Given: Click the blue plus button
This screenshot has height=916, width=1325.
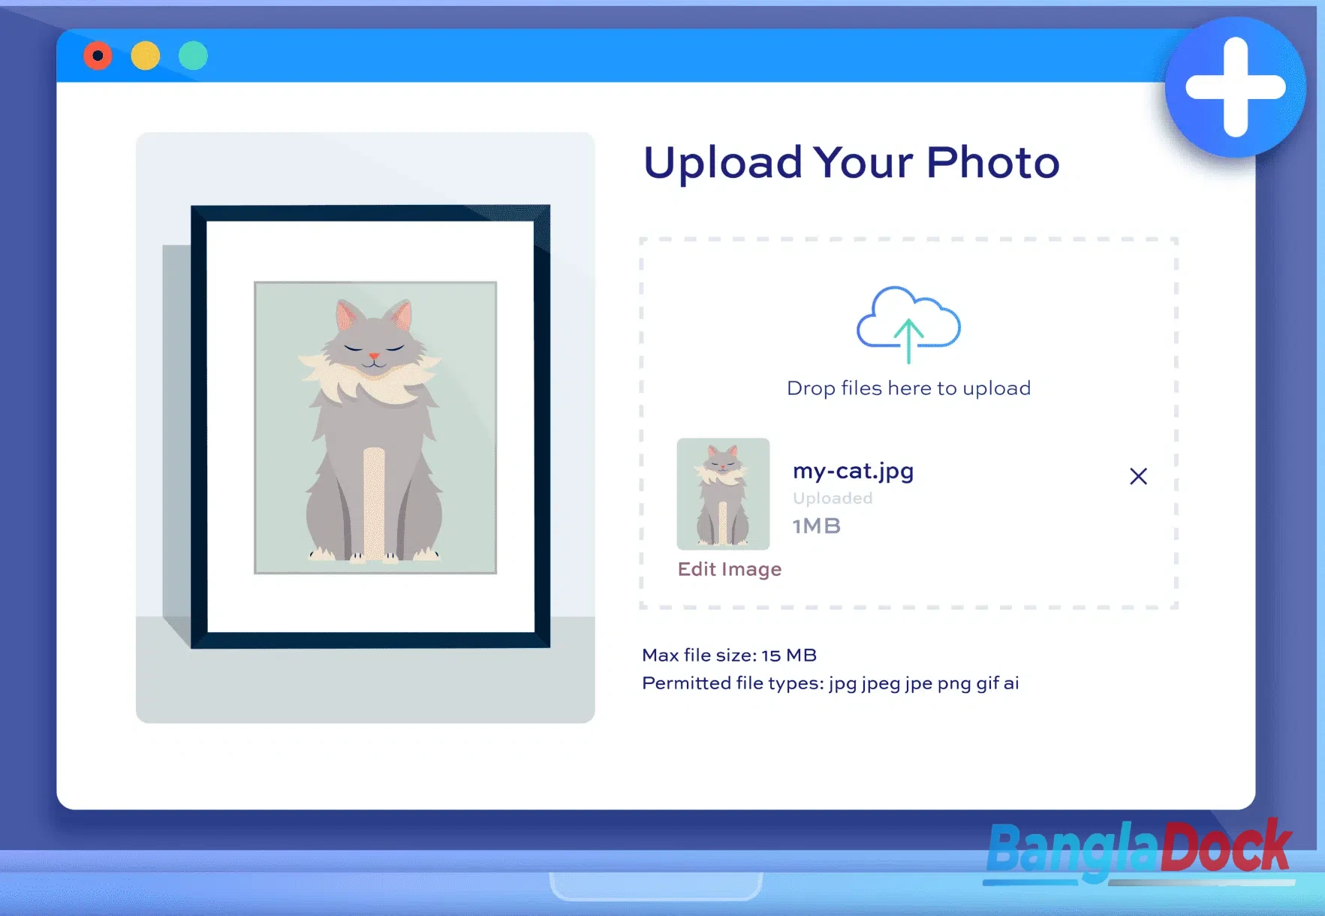Looking at the screenshot, I should click(1235, 87).
